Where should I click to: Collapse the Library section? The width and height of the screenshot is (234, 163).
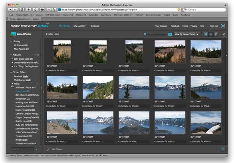tap(11, 41)
